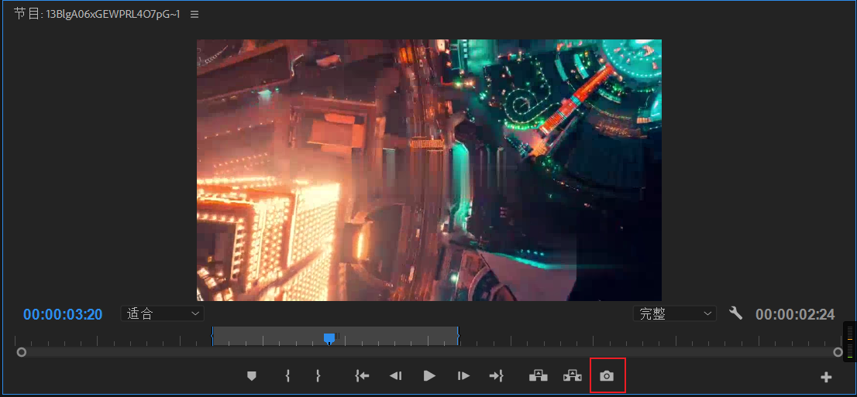This screenshot has height=397, width=857.
Task: Open wrench settings menu
Action: click(735, 313)
